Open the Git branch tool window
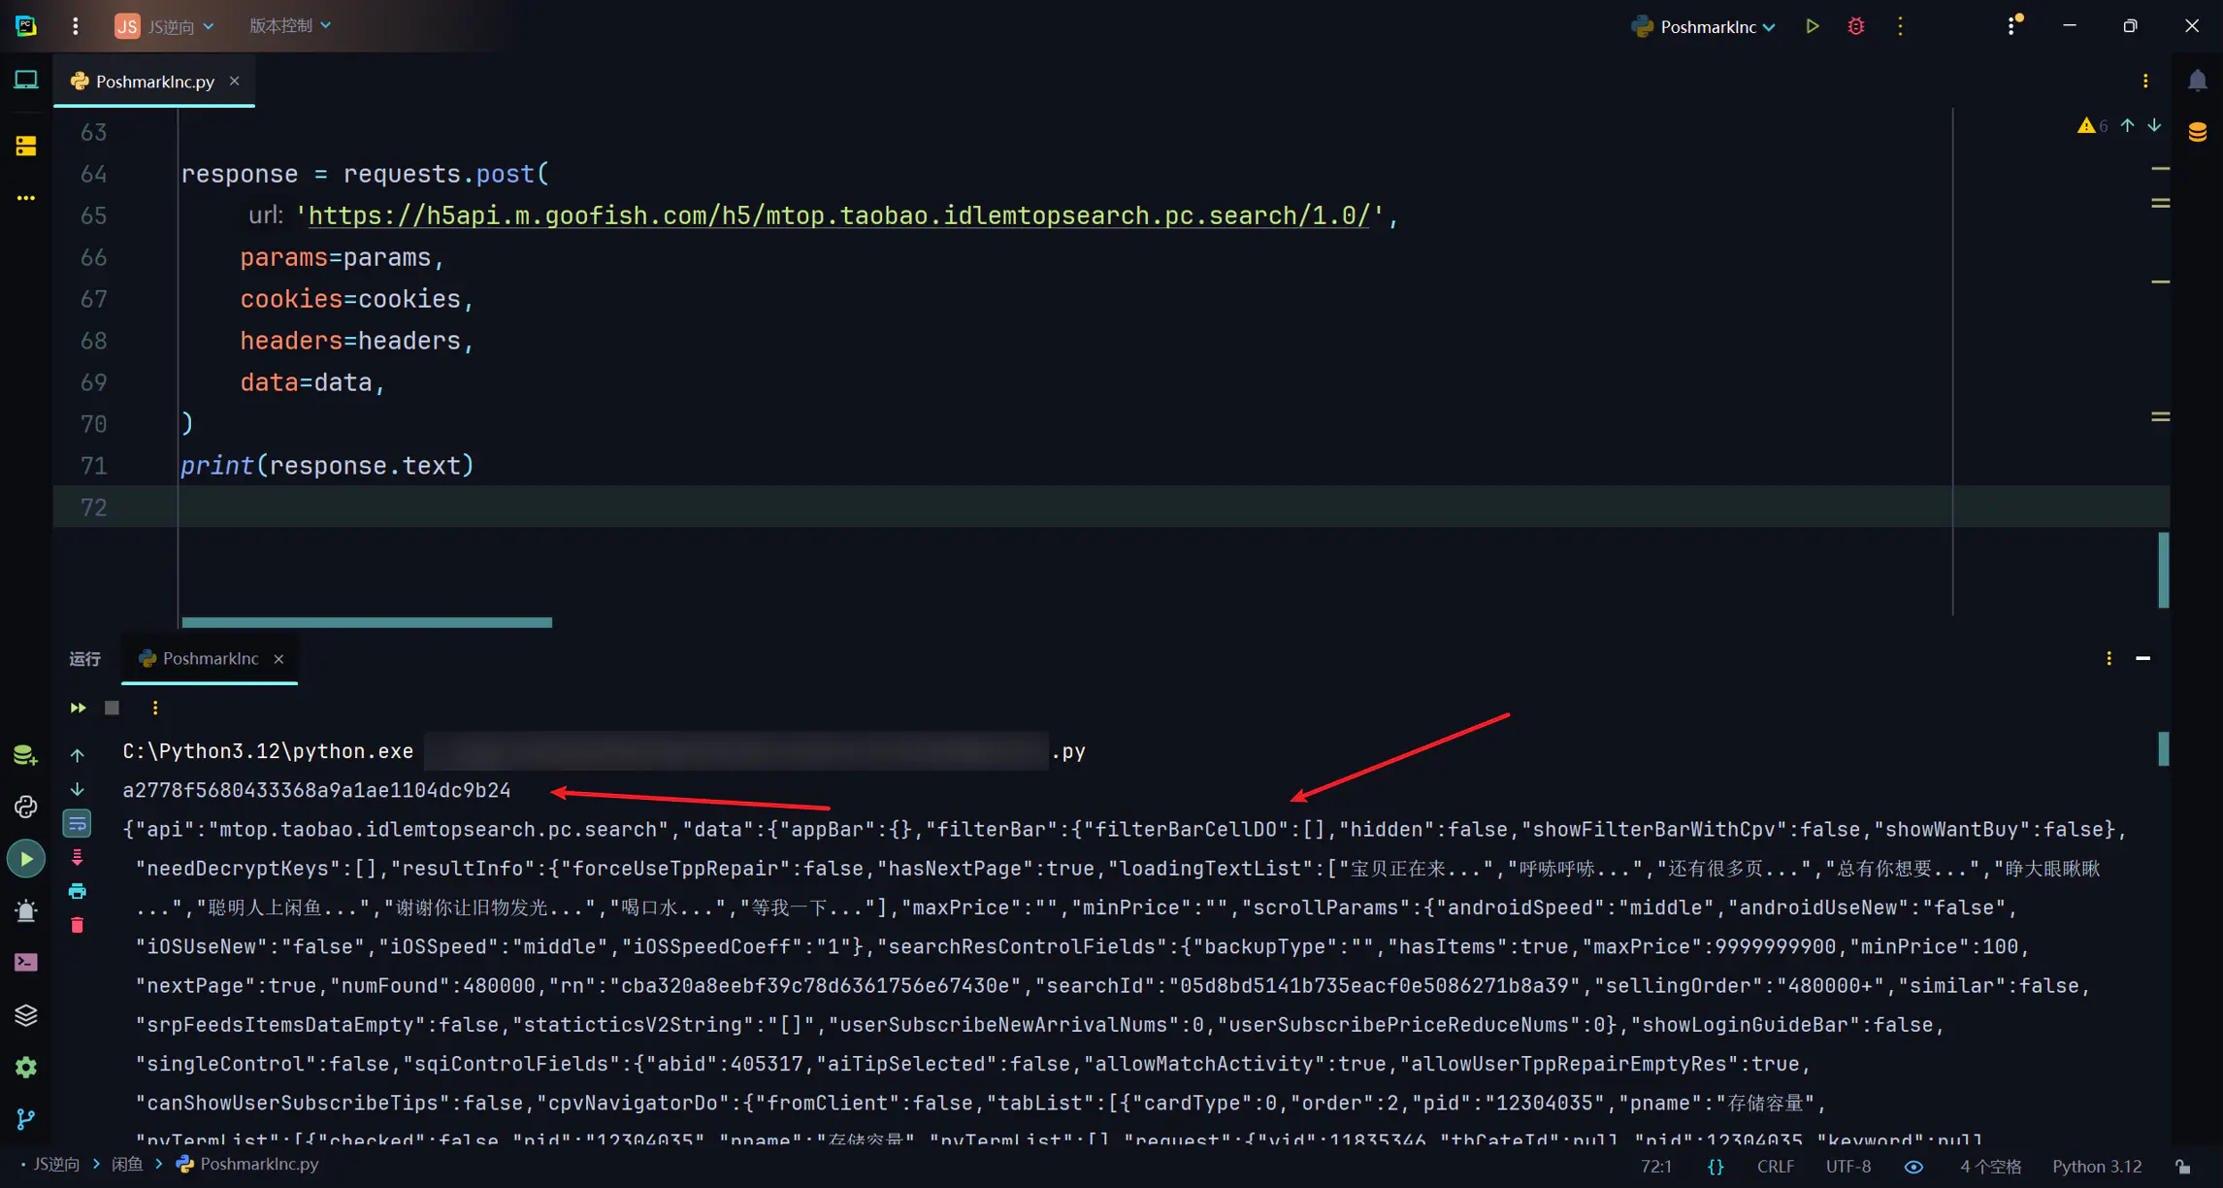 coord(26,1119)
